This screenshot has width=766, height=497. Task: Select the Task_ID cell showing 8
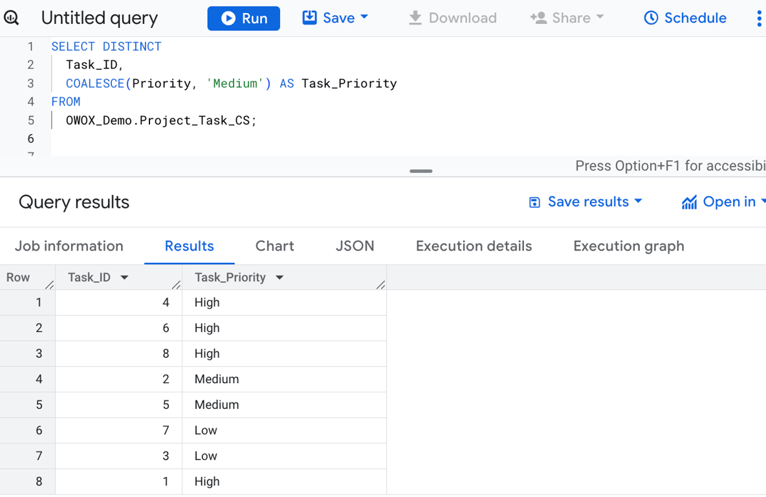118,354
